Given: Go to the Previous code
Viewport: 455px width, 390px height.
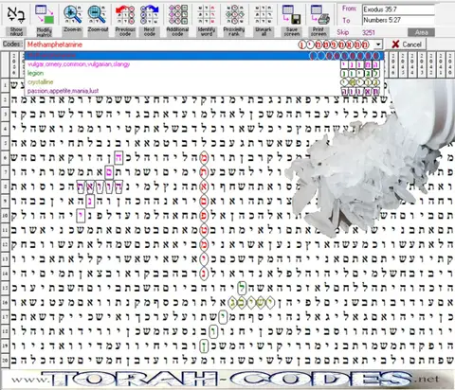Looking at the screenshot, I should (x=125, y=21).
